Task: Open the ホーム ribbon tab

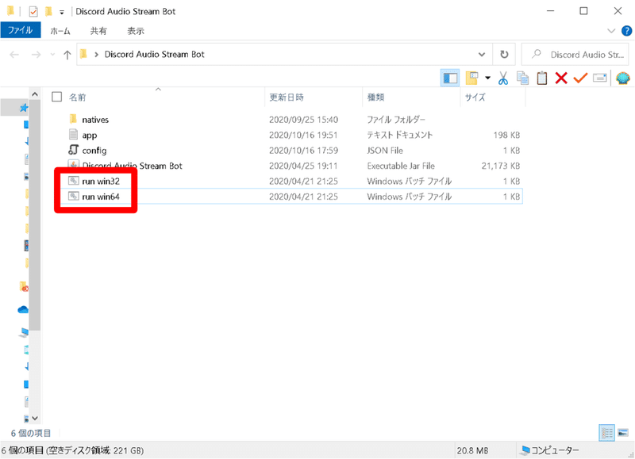Action: pos(60,31)
